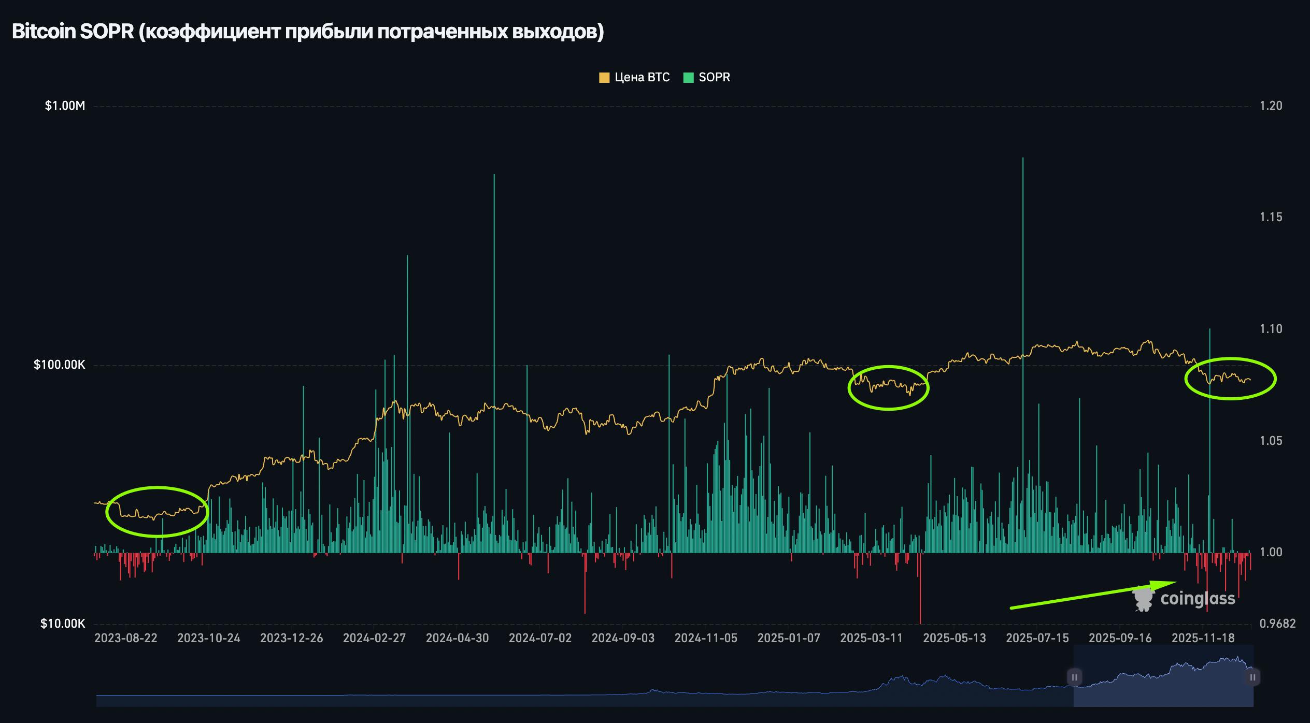Click the tallest SOPR spike near 2025-07-15
1310x723 pixels.
(x=1023, y=259)
